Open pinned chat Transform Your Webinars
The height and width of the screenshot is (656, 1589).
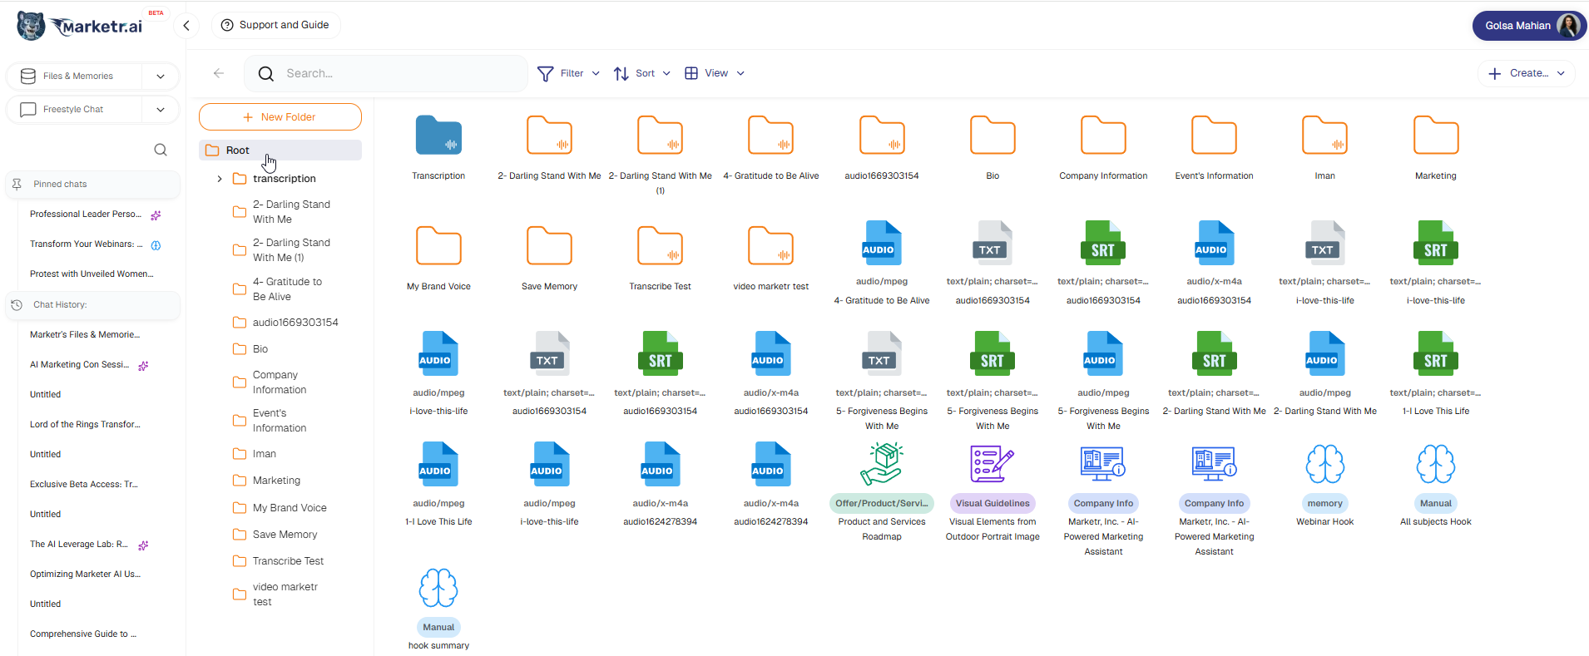pyautogui.click(x=86, y=244)
